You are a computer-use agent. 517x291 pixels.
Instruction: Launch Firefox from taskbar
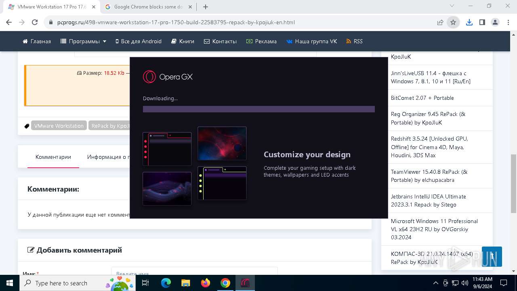point(206,283)
